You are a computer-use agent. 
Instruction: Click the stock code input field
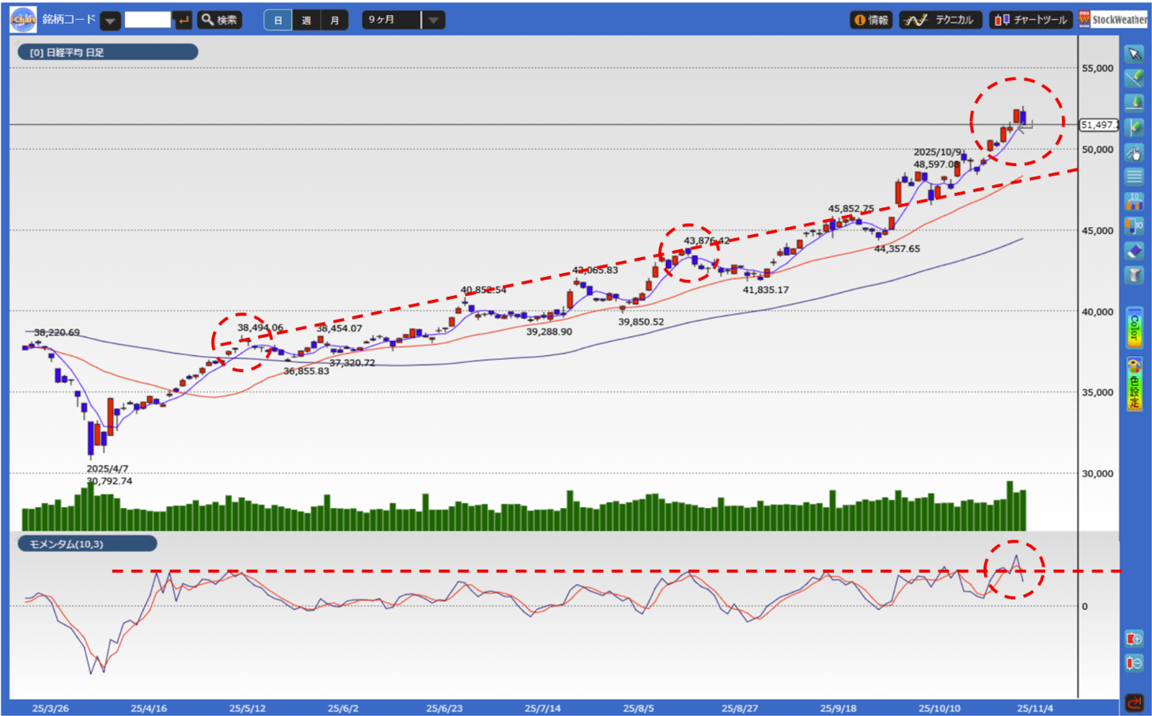[x=147, y=20]
